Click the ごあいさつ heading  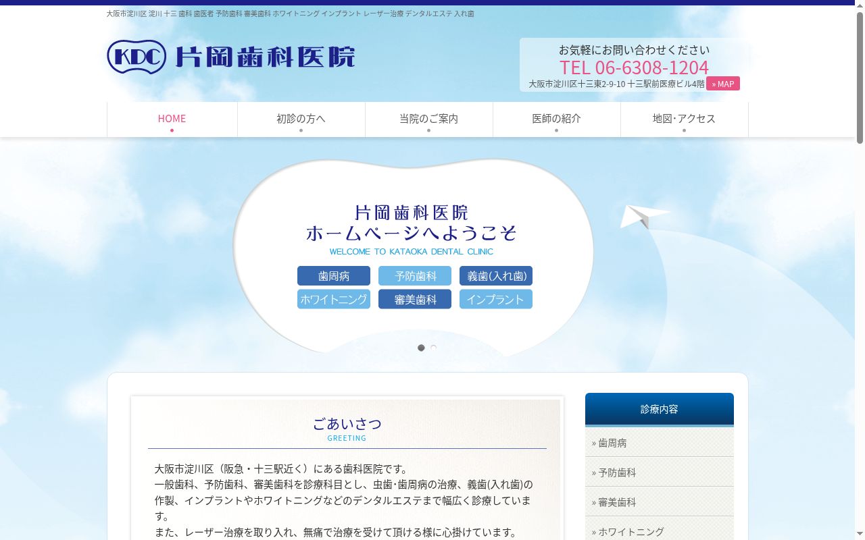347,424
